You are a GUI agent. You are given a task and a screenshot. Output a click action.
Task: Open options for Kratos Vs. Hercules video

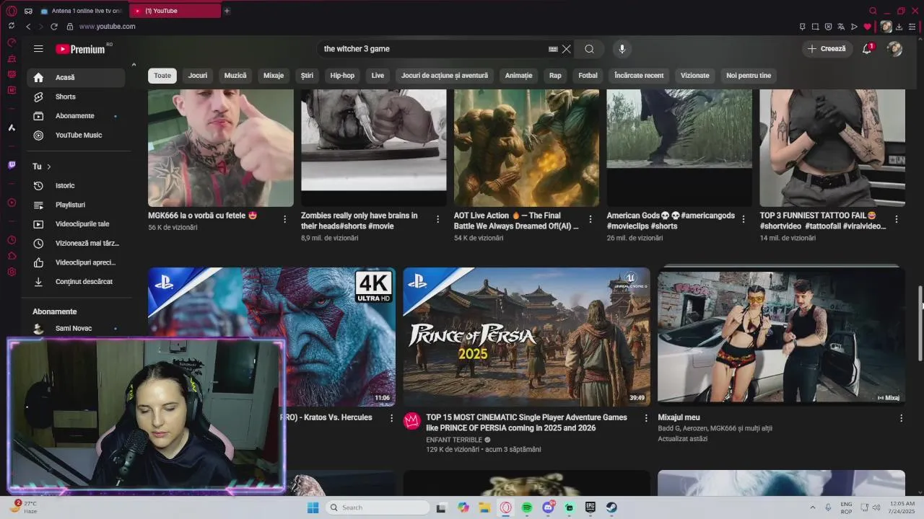point(391,418)
